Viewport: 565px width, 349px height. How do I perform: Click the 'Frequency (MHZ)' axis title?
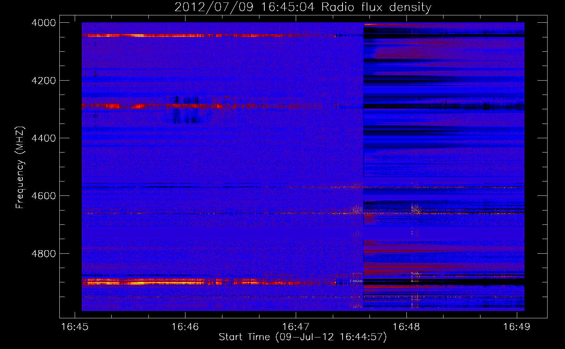tap(20, 168)
